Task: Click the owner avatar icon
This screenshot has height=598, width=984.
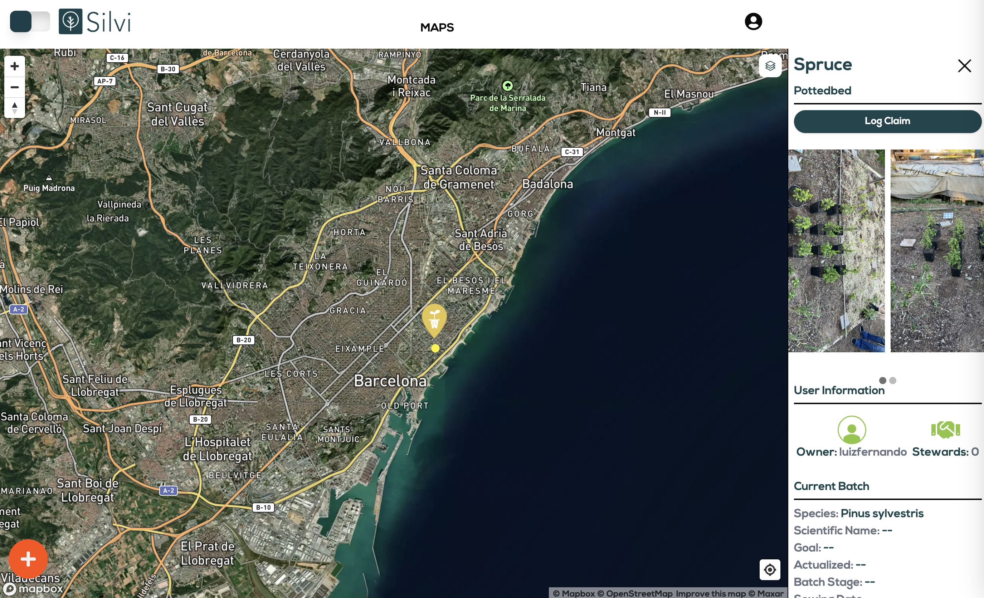Action: pos(851,430)
